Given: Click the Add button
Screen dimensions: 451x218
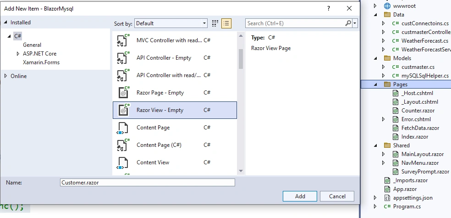Looking at the screenshot, I should click(300, 196).
